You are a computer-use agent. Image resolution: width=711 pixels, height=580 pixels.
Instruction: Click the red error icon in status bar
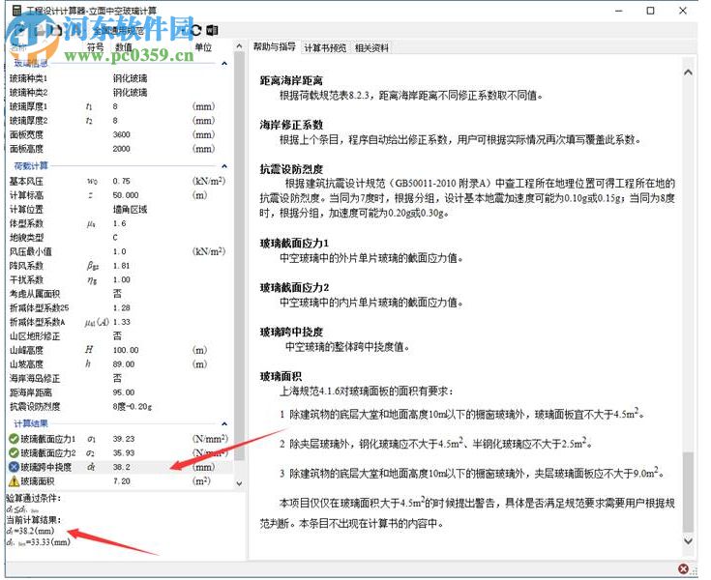tap(683, 568)
